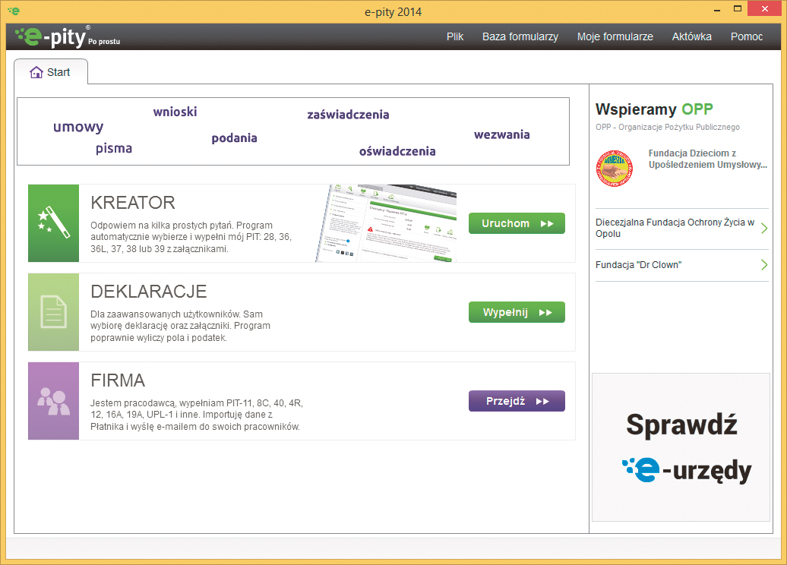Open the Moje formularze menu
787x565 pixels.
coord(615,36)
